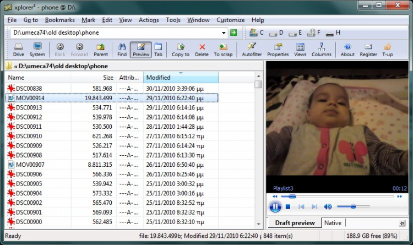Switch to drive E

(295, 32)
